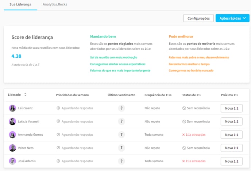Click Laís Saenz's avatar picture
The image size is (251, 171).
12,108
